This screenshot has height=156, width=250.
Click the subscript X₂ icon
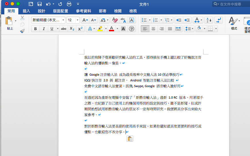pos(72,29)
